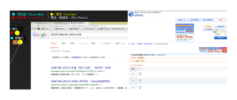Click the orange timetable diamond under 南稚内
This screenshot has height=100, width=237.
coord(15,42)
